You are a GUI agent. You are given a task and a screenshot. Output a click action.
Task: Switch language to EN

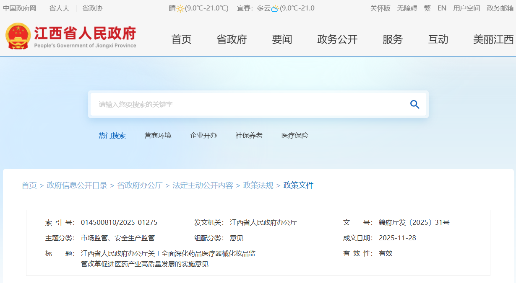pyautogui.click(x=442, y=8)
